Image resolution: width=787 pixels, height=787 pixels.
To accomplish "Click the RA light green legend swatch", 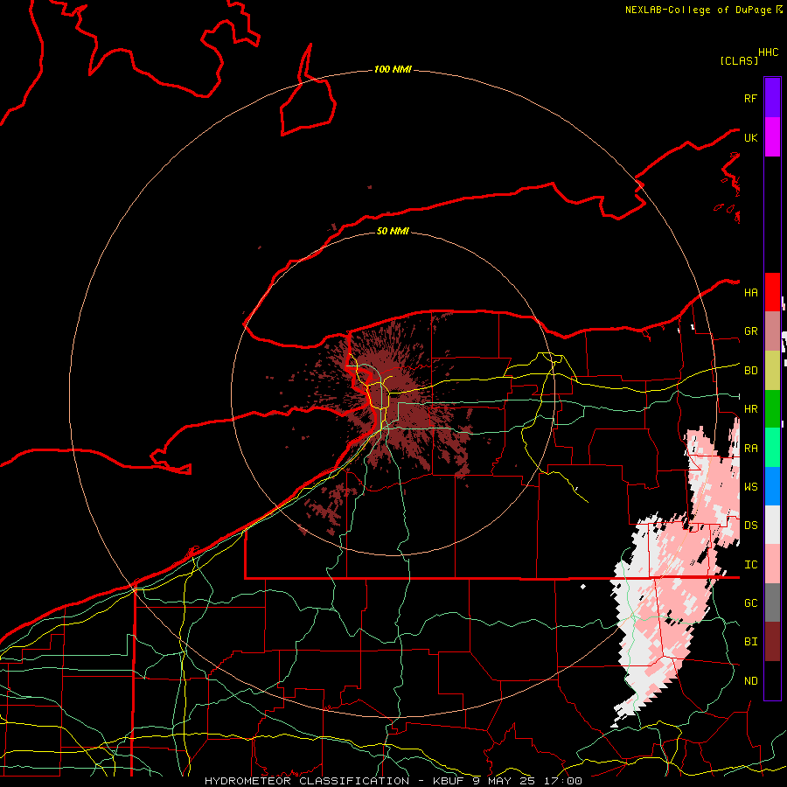I will tap(772, 448).
